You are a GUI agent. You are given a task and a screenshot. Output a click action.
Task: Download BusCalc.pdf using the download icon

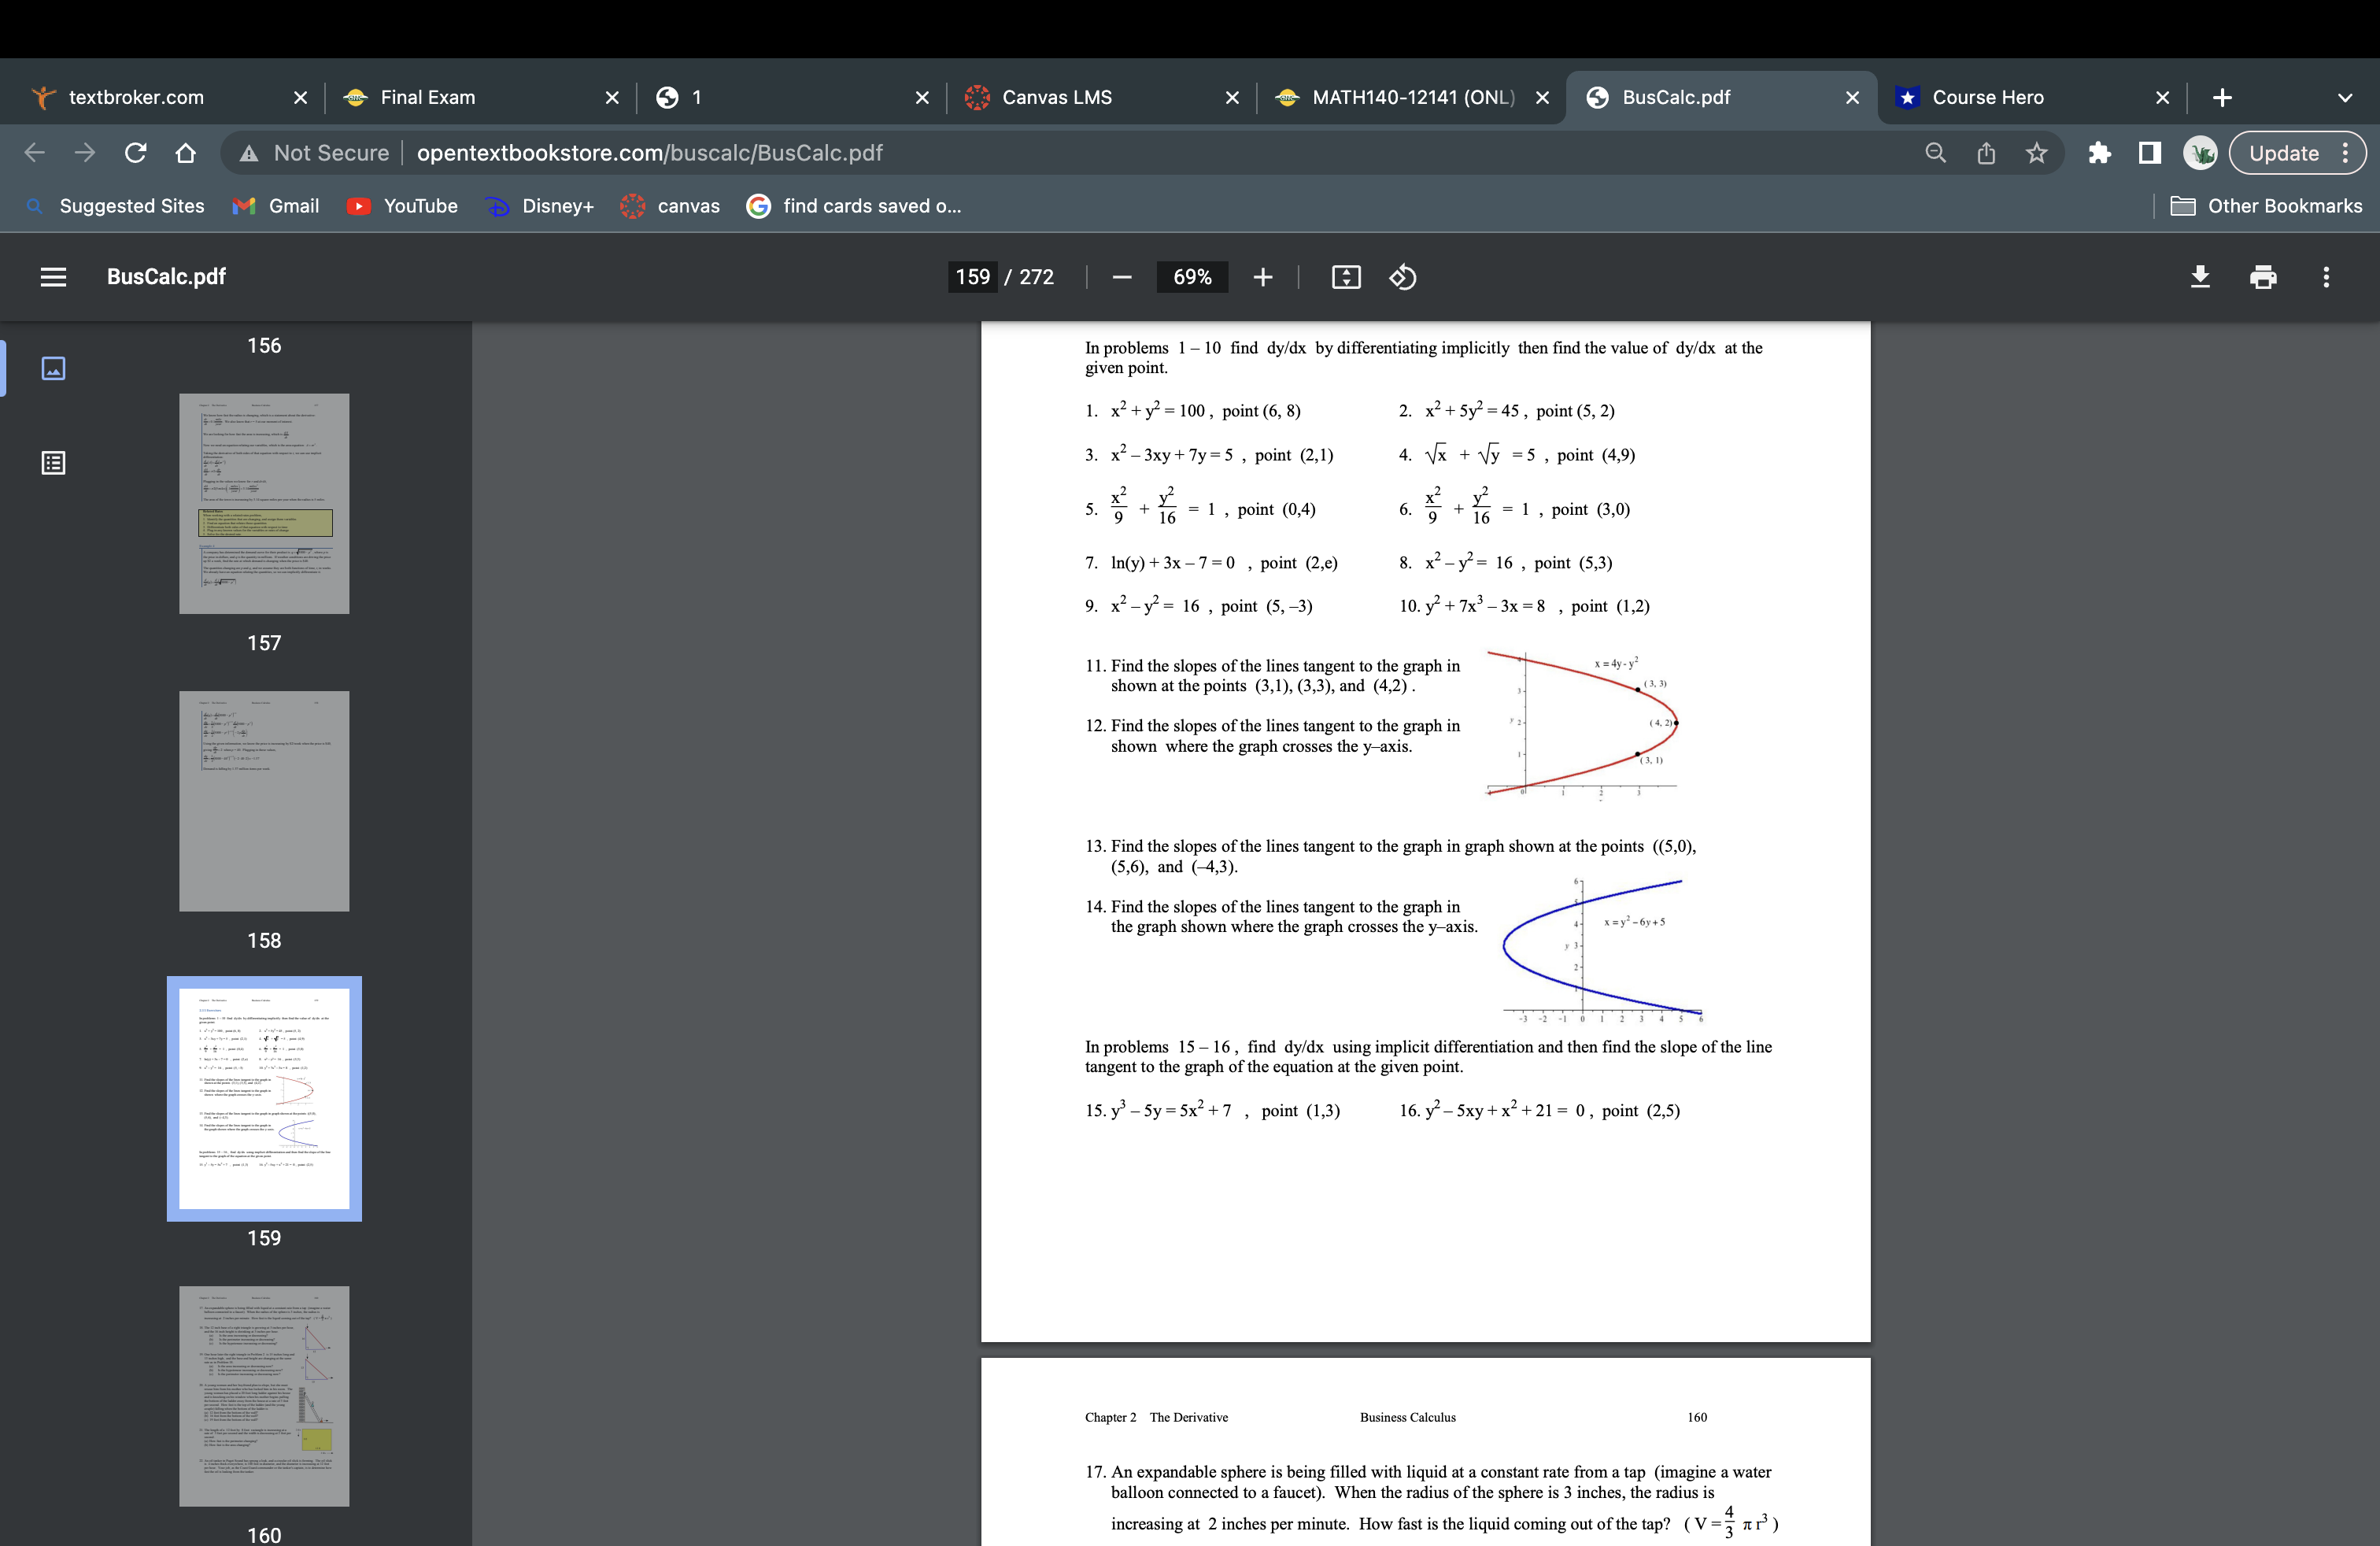point(2200,277)
